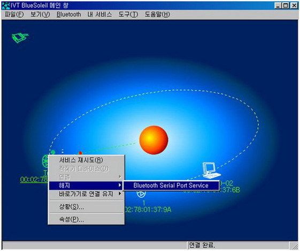Maximize the BlueSoleil main window
This screenshot has height=251, width=300.
tap(286, 5)
